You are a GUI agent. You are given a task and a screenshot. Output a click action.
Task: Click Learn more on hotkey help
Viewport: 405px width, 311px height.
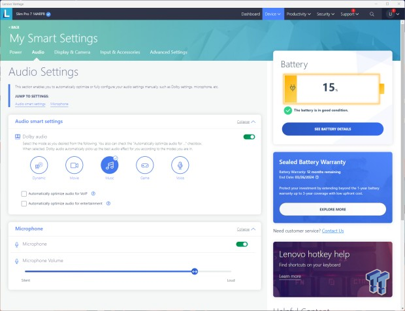[x=290, y=276]
